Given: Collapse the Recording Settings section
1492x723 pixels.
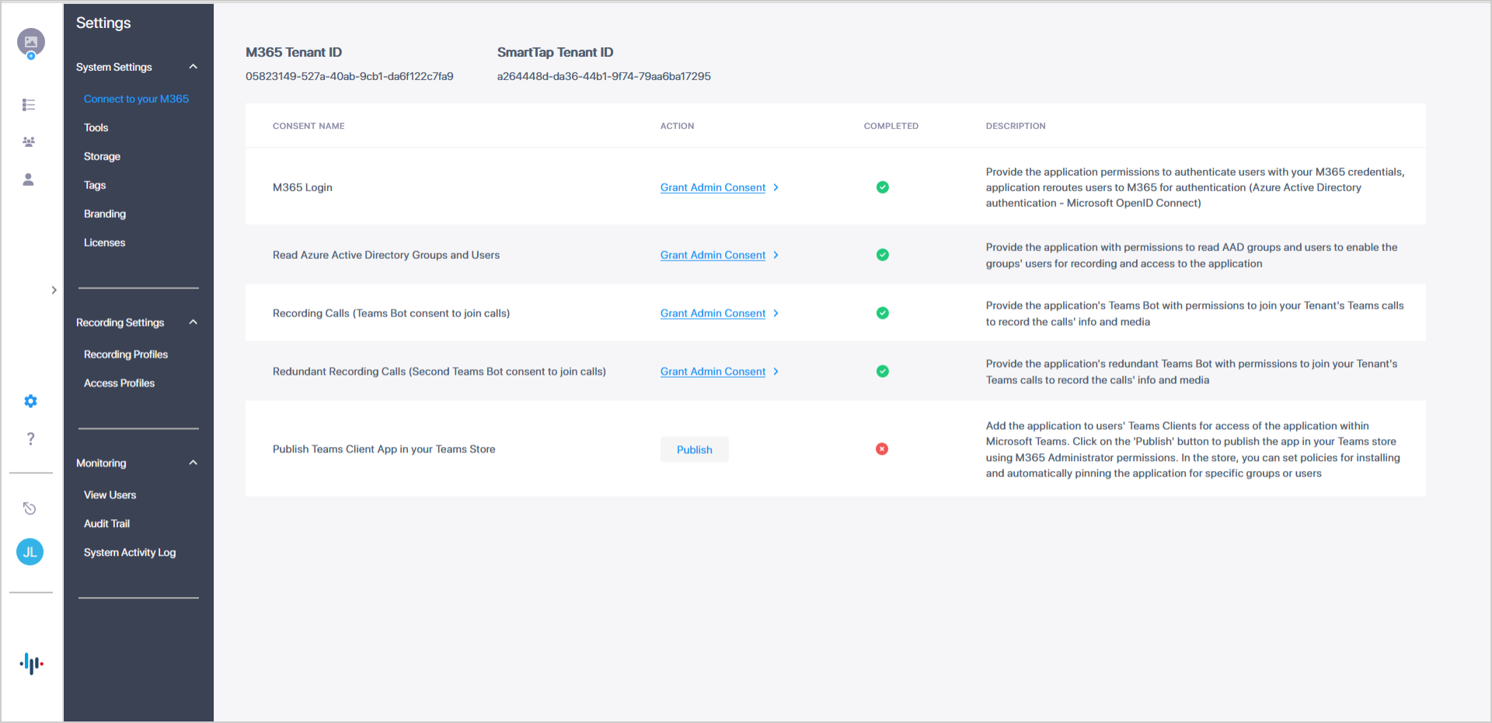Looking at the screenshot, I should pos(193,323).
